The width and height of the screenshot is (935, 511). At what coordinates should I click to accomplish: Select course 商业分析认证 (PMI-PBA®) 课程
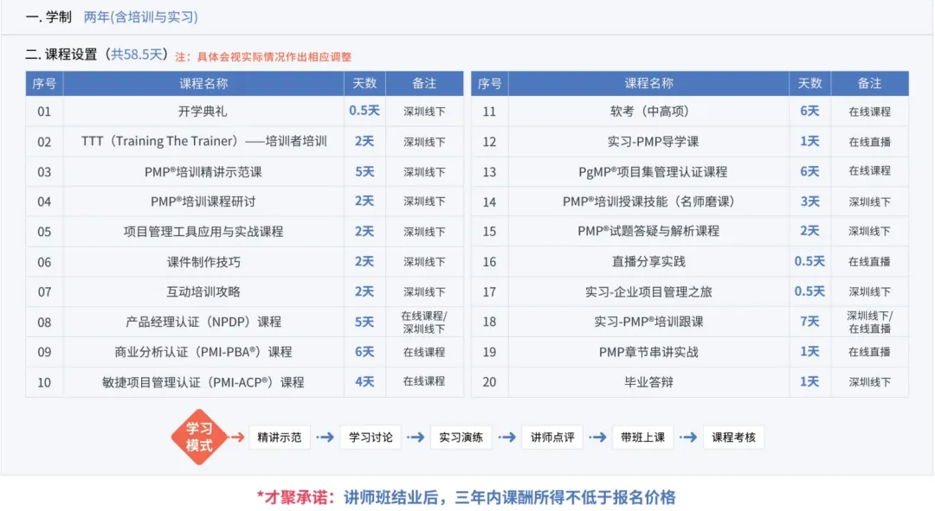point(203,352)
